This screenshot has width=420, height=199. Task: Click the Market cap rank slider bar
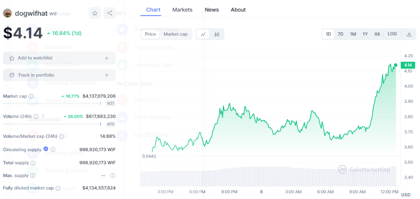point(52,104)
